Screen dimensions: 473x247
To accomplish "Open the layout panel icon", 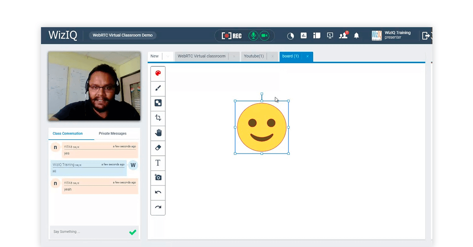I will coord(317,35).
